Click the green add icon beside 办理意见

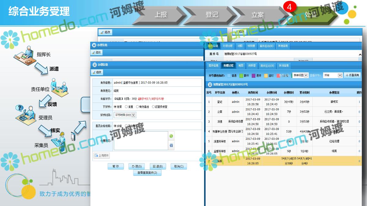171,136
